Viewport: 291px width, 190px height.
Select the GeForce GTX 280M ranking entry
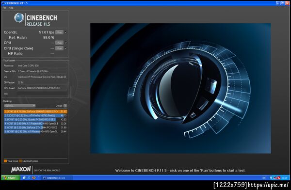[x=35, y=127]
